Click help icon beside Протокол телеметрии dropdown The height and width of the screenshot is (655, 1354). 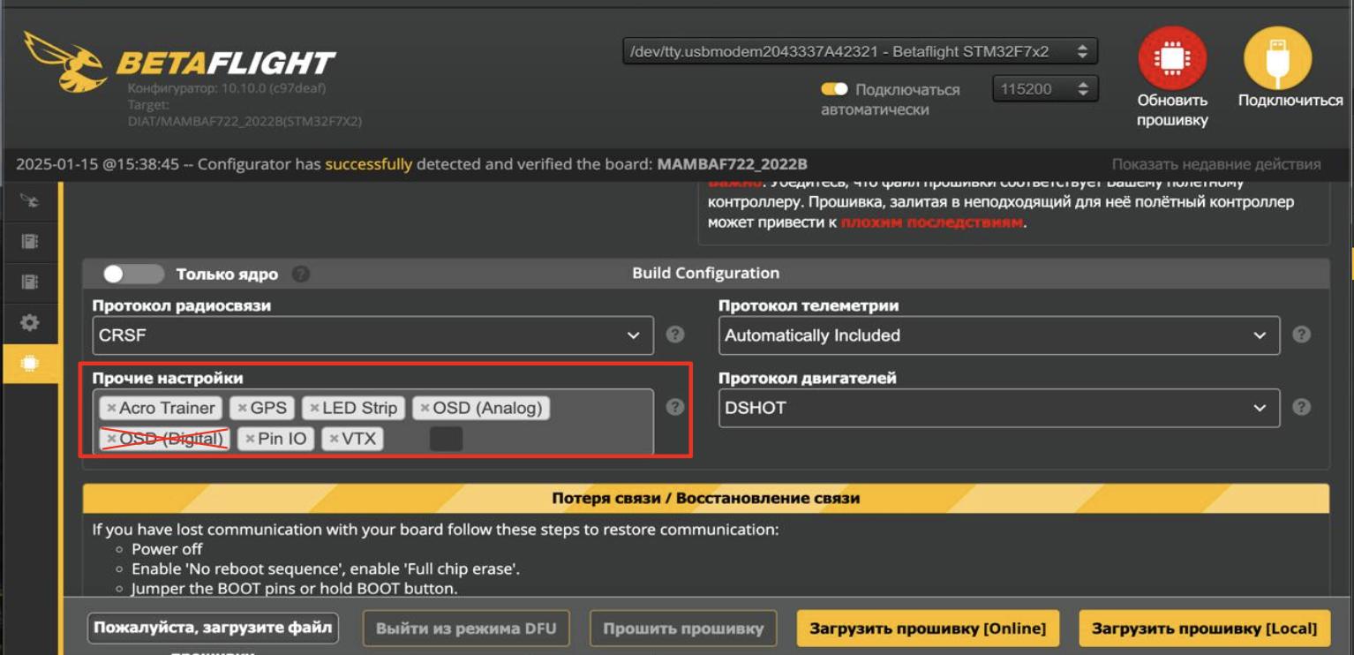1301,335
